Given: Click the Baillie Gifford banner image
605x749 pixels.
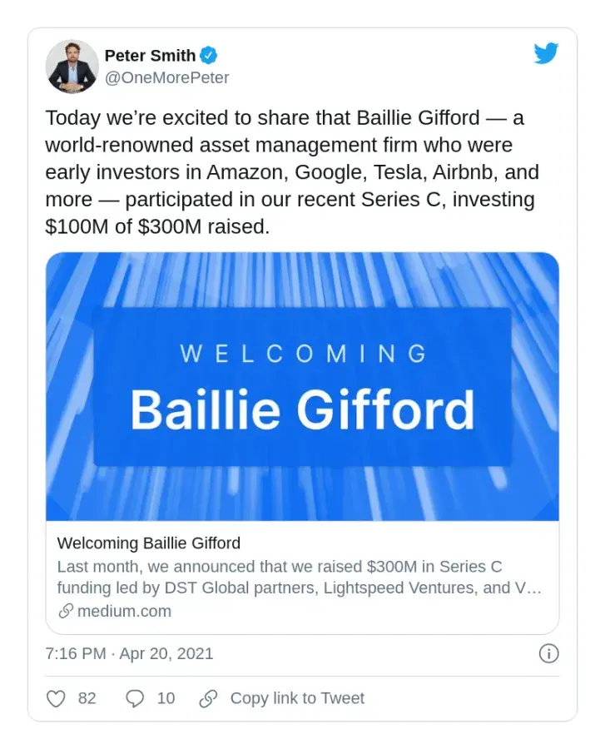Looking at the screenshot, I should tap(303, 384).
